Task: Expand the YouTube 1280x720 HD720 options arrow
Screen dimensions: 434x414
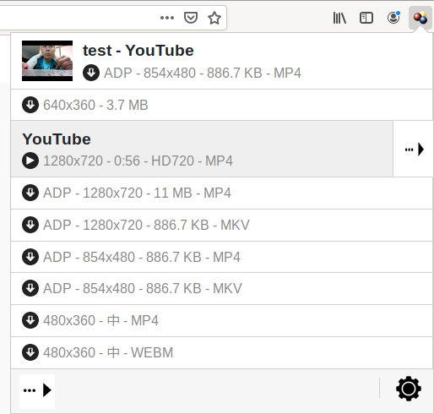Action: tap(413, 150)
